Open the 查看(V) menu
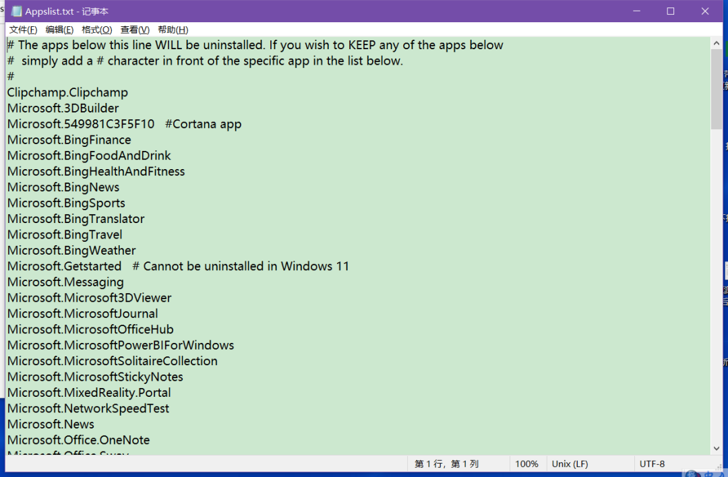The height and width of the screenshot is (477, 728). coord(135,30)
